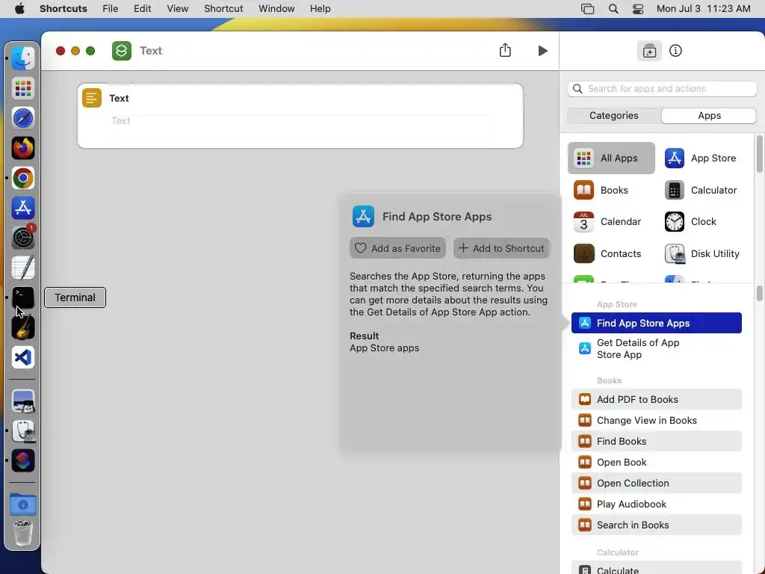Screen dimensions: 765x574
Task: Open the View menu
Action: (177, 9)
